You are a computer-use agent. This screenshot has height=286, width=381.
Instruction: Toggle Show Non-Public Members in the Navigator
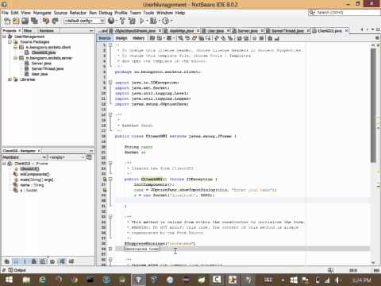click(x=34, y=261)
